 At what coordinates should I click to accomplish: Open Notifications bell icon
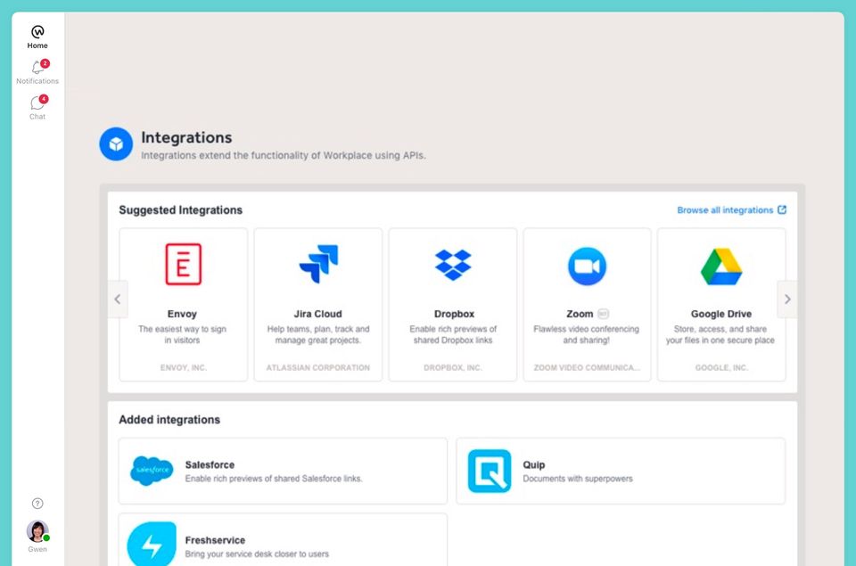click(x=37, y=68)
